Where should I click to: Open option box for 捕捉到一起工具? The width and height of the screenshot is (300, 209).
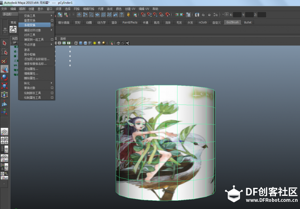click(52, 39)
